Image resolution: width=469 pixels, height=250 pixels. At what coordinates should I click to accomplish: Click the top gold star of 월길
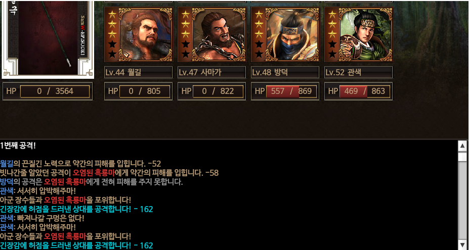pos(112,14)
